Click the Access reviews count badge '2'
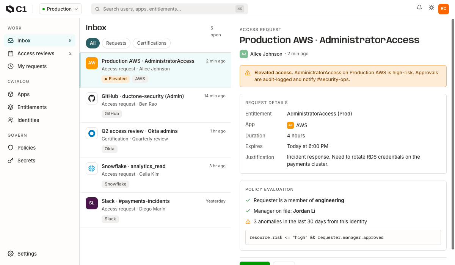Screen dimensions: 455x265 [x=70, y=53]
